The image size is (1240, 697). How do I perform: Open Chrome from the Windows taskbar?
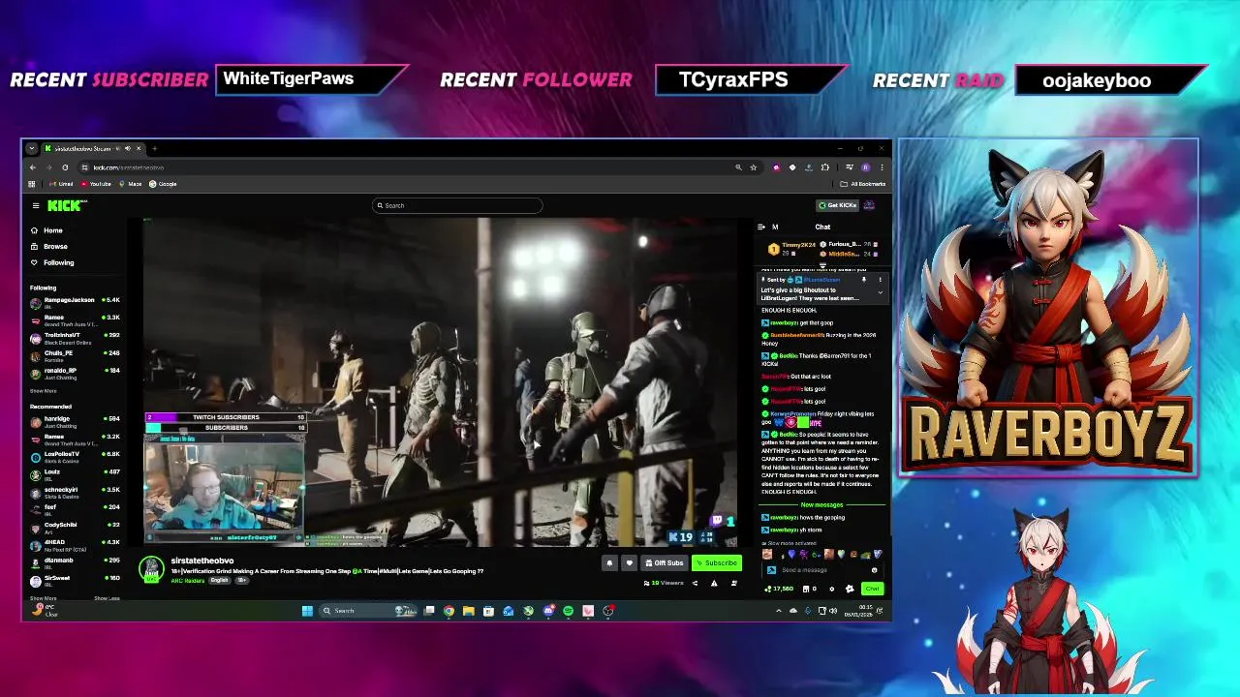click(x=449, y=611)
